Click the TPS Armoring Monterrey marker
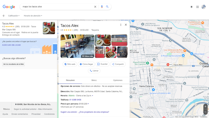209x118 pixels. coord(198,77)
